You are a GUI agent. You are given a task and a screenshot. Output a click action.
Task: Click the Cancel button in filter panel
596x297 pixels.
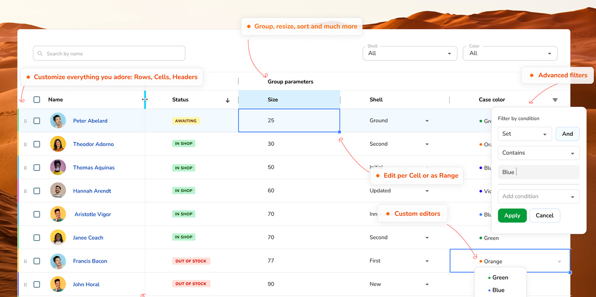[x=544, y=216]
